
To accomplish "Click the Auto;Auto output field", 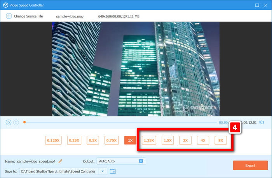I will 117,161.
